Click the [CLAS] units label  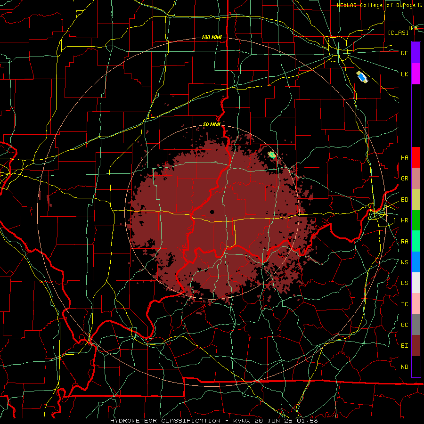[398, 33]
